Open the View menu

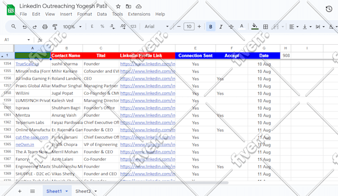[50, 14]
